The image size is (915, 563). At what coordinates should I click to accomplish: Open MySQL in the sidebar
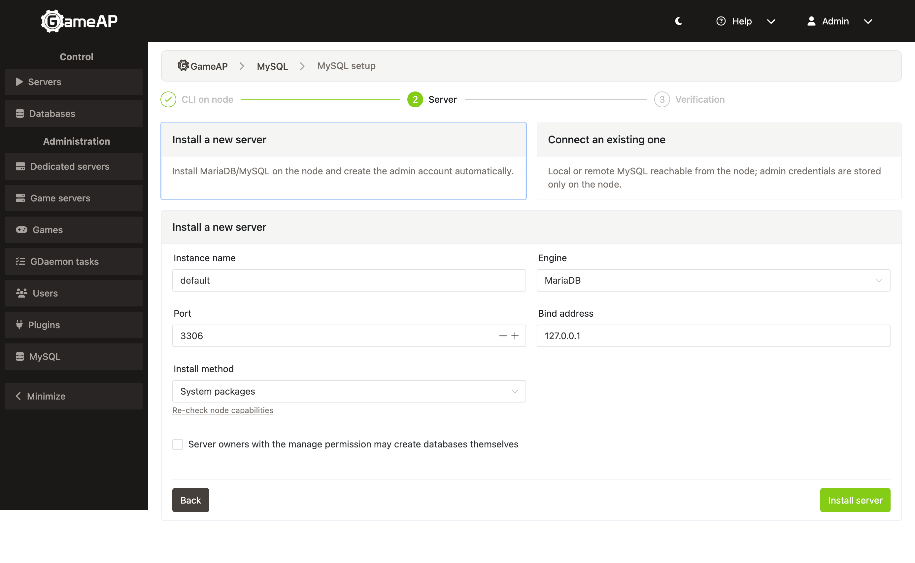pos(74,357)
